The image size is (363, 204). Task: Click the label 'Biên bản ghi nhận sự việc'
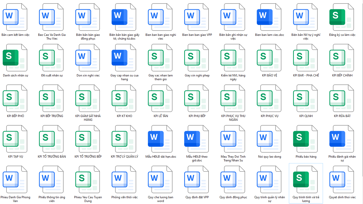[x=233, y=37]
